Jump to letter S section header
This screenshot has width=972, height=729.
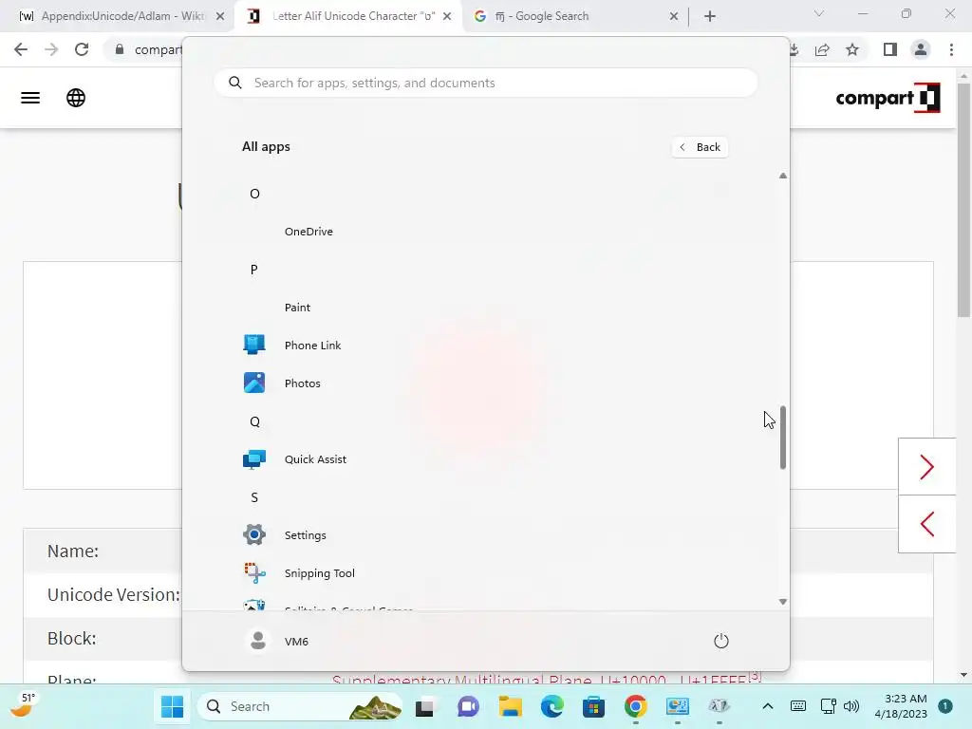254,497
